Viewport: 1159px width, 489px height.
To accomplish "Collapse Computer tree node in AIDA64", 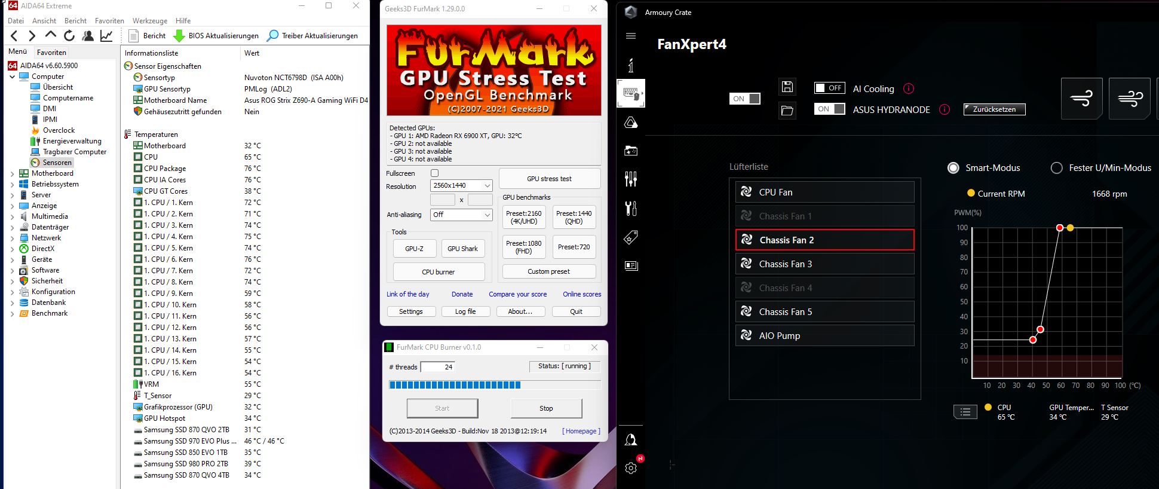I will point(13,77).
